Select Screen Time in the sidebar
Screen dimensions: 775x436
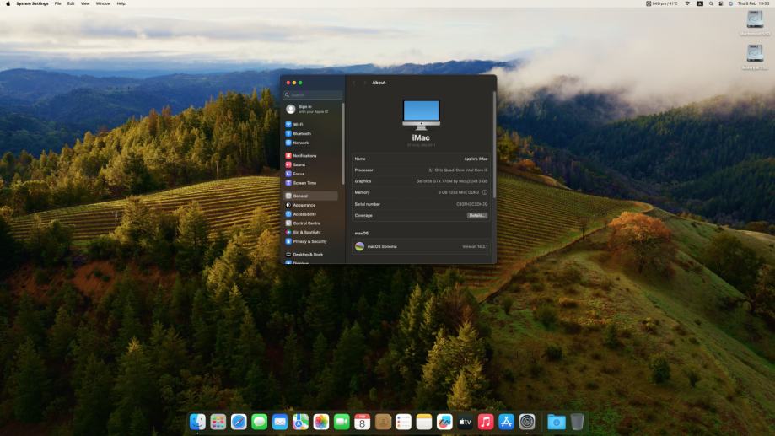(304, 183)
